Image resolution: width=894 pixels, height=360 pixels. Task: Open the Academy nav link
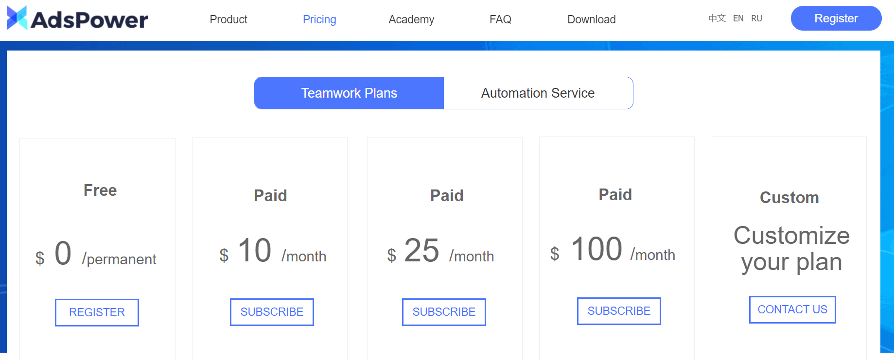(x=411, y=19)
